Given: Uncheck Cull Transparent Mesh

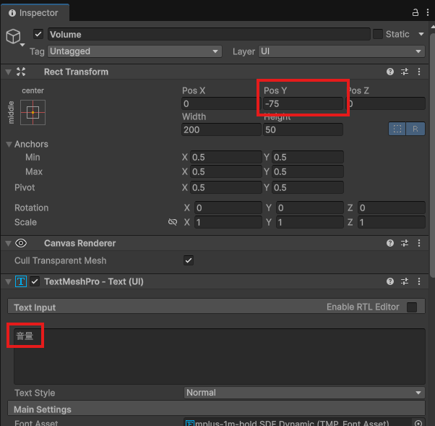Looking at the screenshot, I should [x=189, y=260].
